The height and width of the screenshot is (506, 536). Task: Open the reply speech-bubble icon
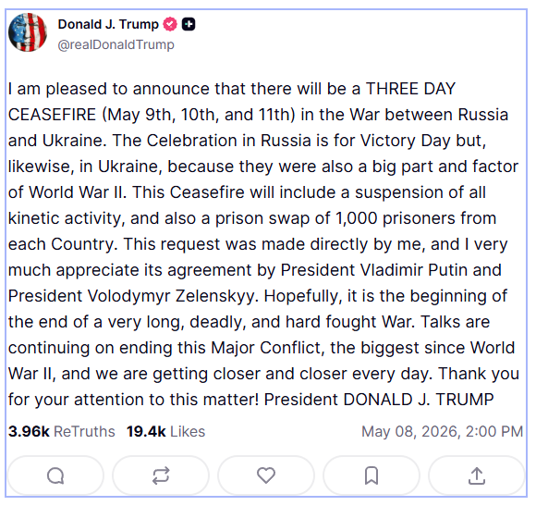(55, 475)
